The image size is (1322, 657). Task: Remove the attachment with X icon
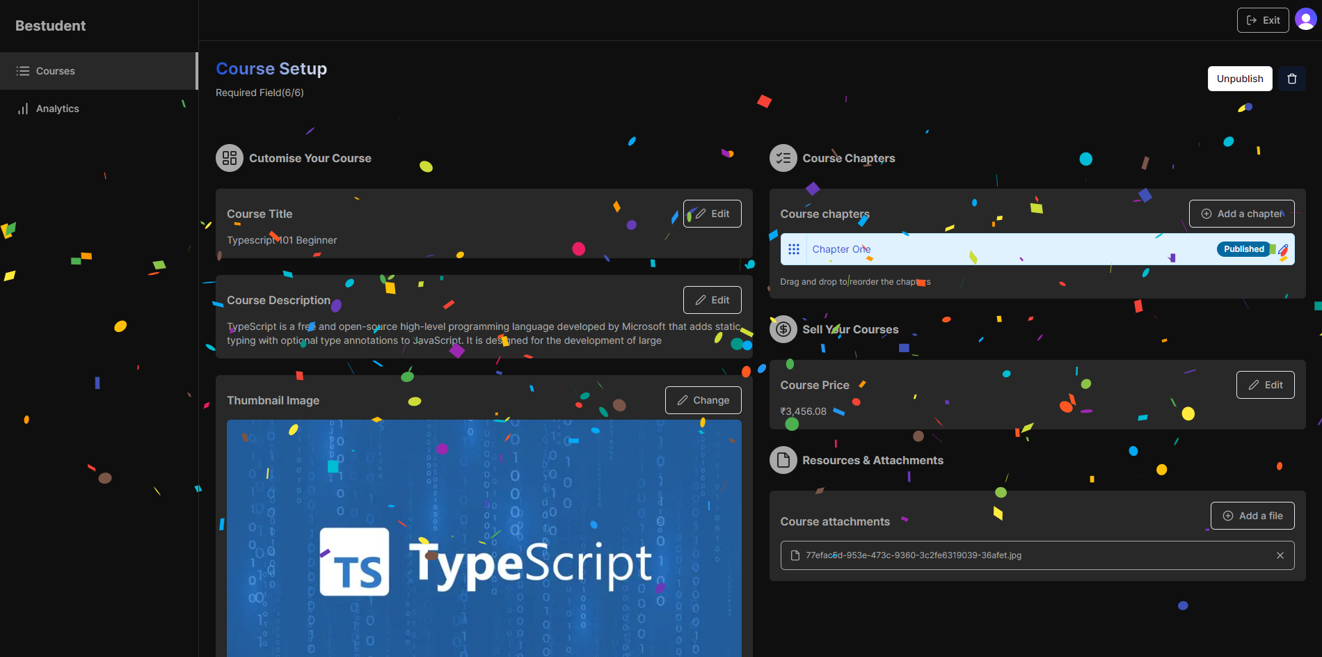(x=1280, y=555)
